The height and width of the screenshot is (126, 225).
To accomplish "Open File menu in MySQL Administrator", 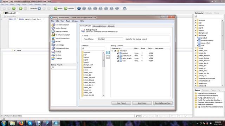I will (x=52, y=21).
